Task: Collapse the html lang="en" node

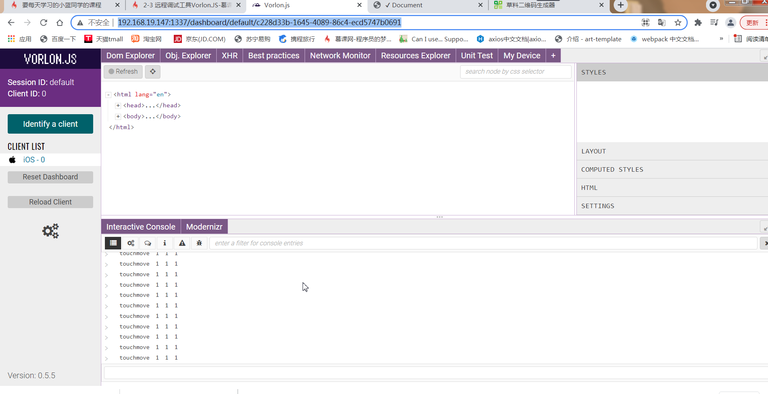Action: (108, 95)
